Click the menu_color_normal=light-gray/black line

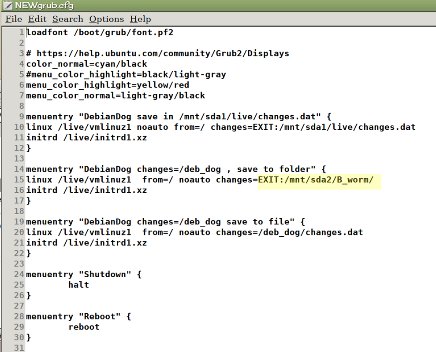click(116, 95)
